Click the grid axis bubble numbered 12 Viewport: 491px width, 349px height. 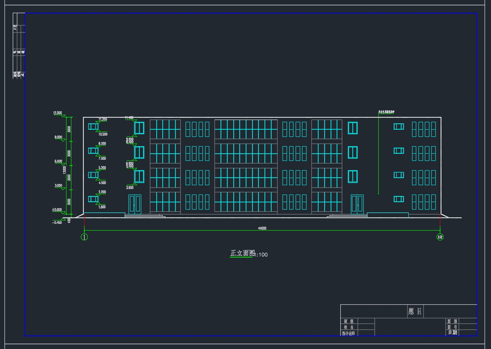(x=440, y=237)
